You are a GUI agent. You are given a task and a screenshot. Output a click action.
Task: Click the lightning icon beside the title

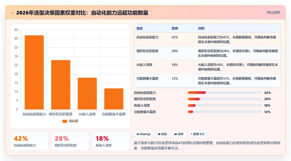[x=12, y=13]
